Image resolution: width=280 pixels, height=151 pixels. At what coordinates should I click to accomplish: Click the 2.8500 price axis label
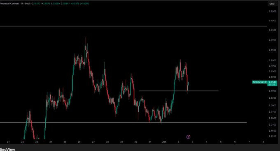272,50
